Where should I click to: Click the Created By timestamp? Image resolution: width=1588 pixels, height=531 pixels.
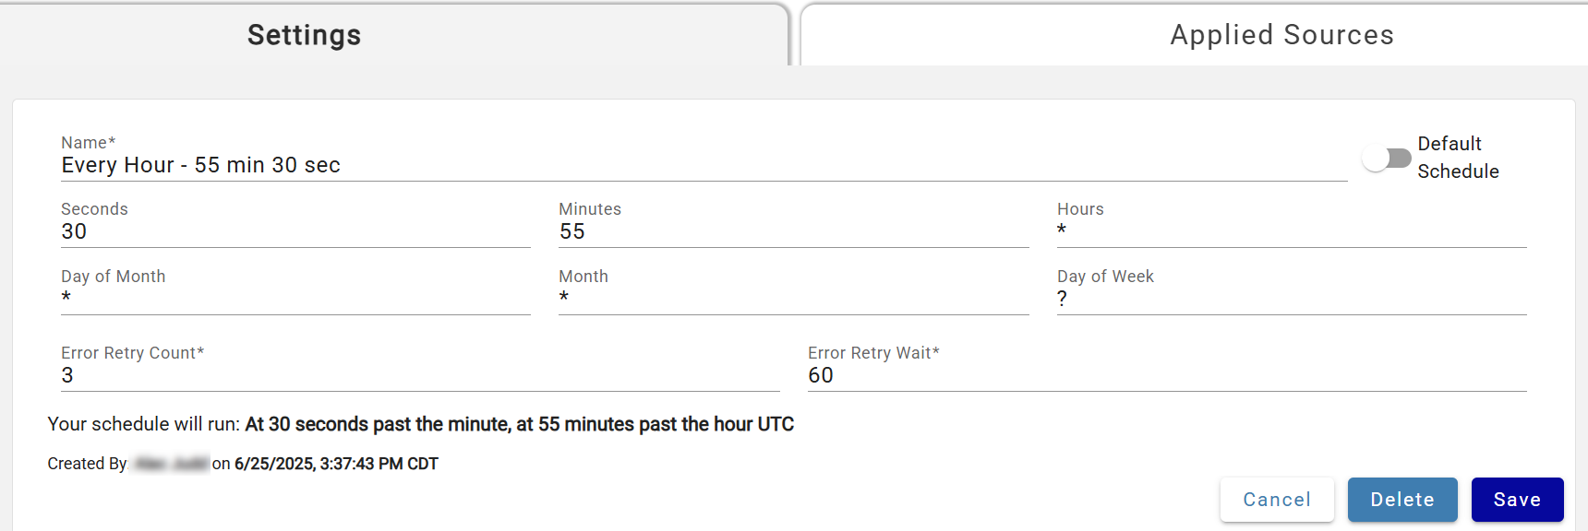coord(336,463)
